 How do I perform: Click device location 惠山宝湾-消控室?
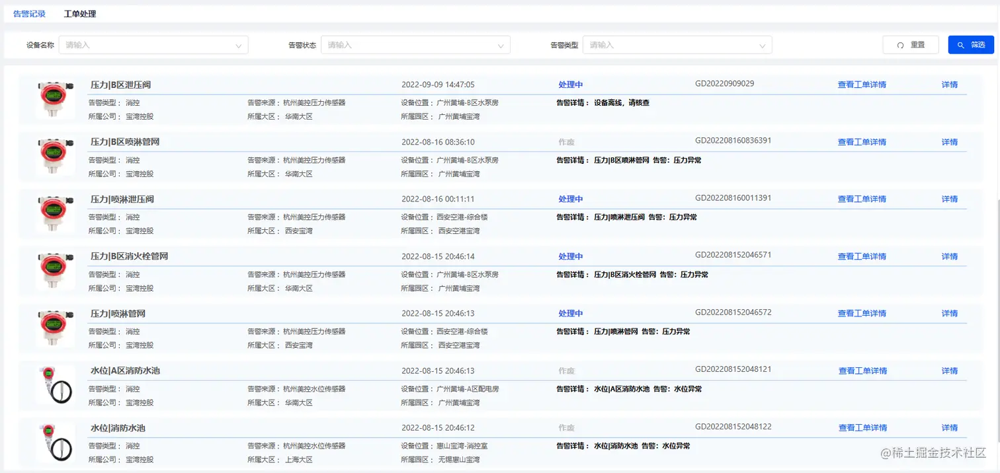(462, 446)
